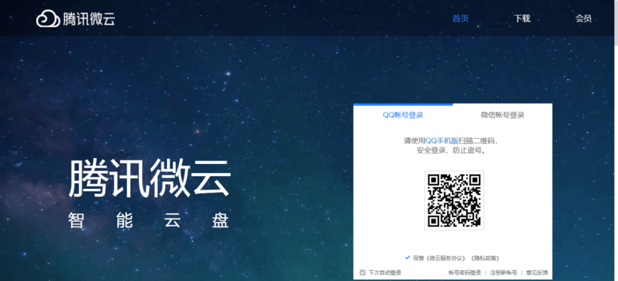Open the 会员 navigation item
This screenshot has height=281, width=618.
[x=583, y=18]
